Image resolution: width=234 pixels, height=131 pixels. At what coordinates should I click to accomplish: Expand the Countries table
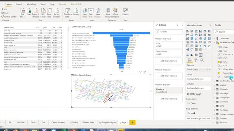215,102
